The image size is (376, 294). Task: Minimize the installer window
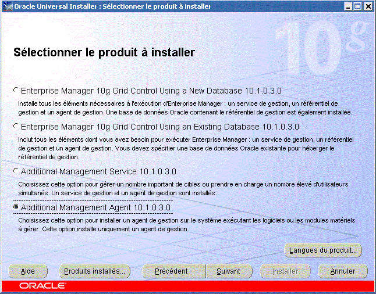[348, 6]
